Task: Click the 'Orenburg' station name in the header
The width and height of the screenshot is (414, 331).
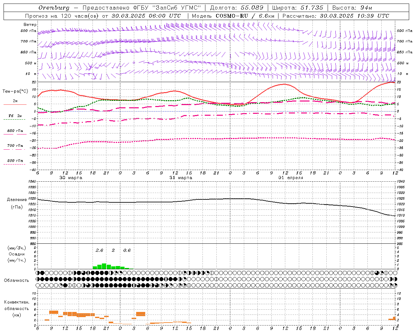Action: point(54,8)
